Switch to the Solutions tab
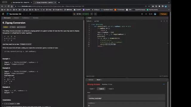The image size is (191, 107). point(35,18)
